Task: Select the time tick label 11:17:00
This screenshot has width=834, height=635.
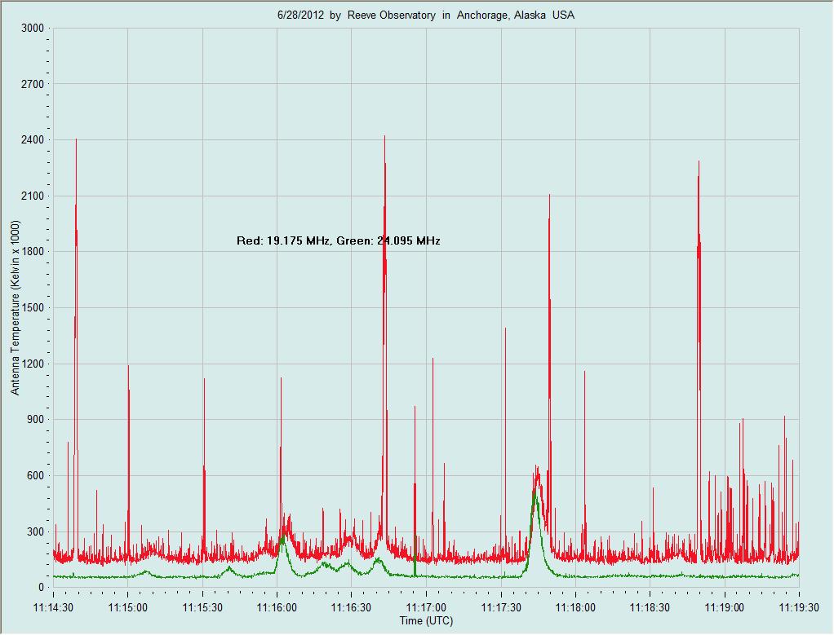Action: [x=426, y=607]
